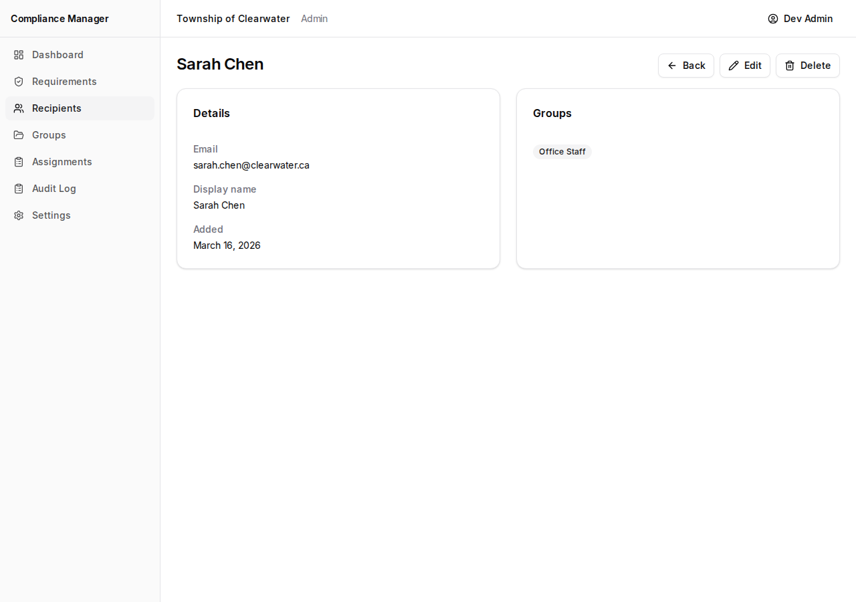Click the Requirements shield icon
856x602 pixels.
click(19, 82)
